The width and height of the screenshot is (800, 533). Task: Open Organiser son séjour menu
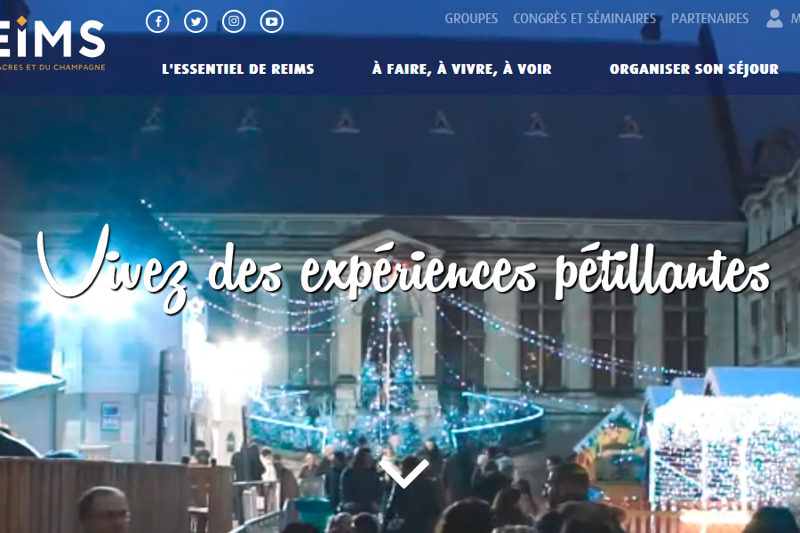pyautogui.click(x=694, y=69)
